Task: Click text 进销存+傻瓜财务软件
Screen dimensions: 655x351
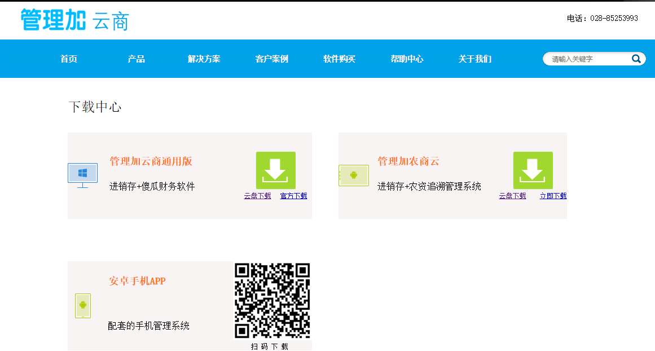Action: (x=152, y=186)
